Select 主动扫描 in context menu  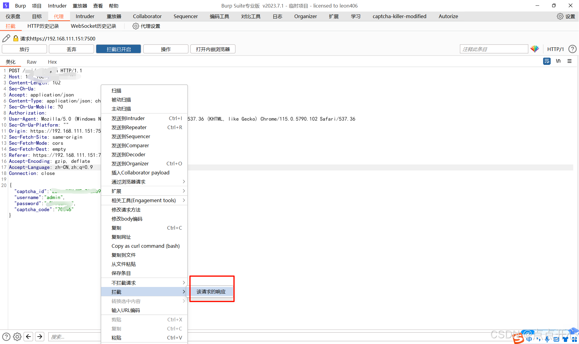pyautogui.click(x=144, y=109)
